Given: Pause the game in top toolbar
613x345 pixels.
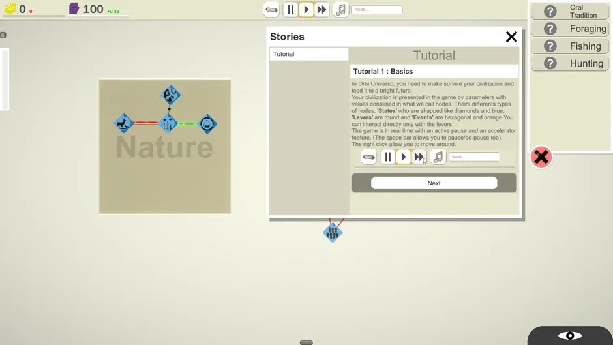Looking at the screenshot, I should coord(290,9).
